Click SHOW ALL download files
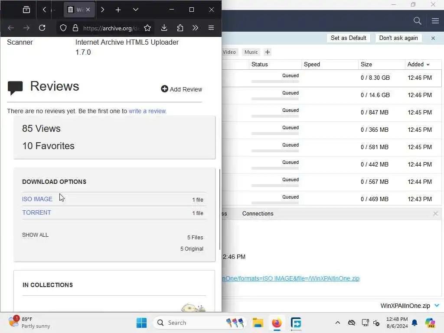444x333 pixels. [x=36, y=235]
